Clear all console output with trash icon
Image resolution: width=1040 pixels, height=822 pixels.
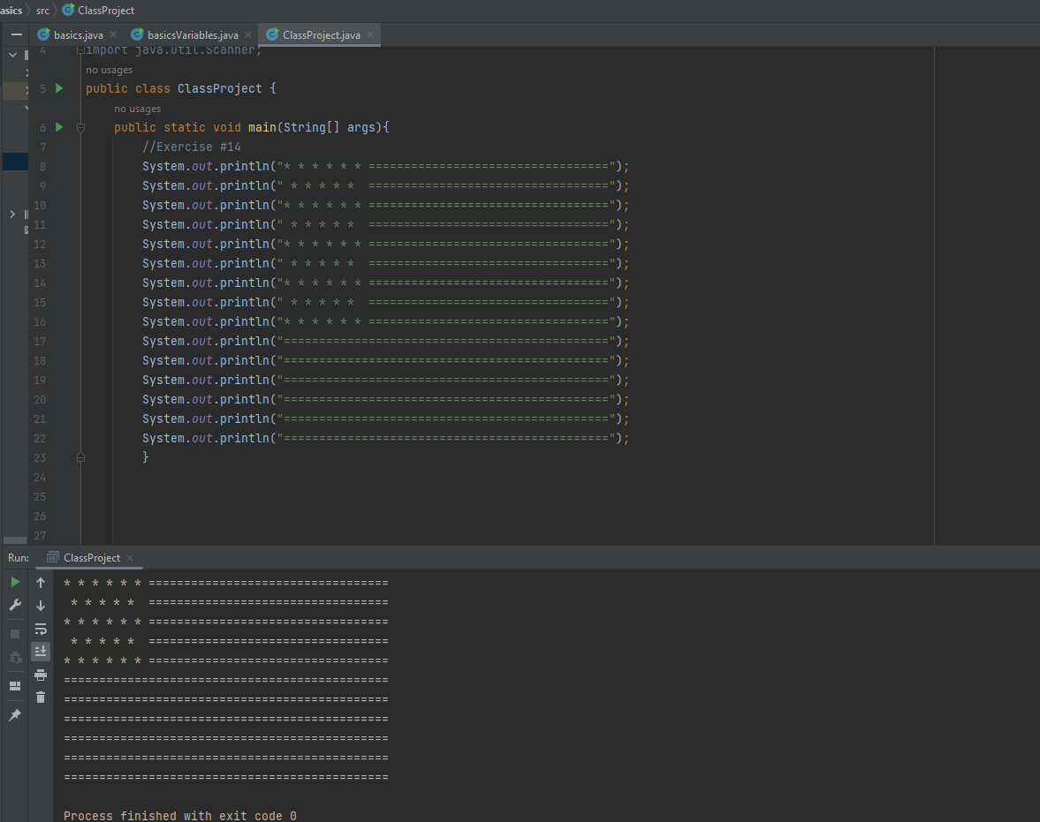(x=41, y=698)
